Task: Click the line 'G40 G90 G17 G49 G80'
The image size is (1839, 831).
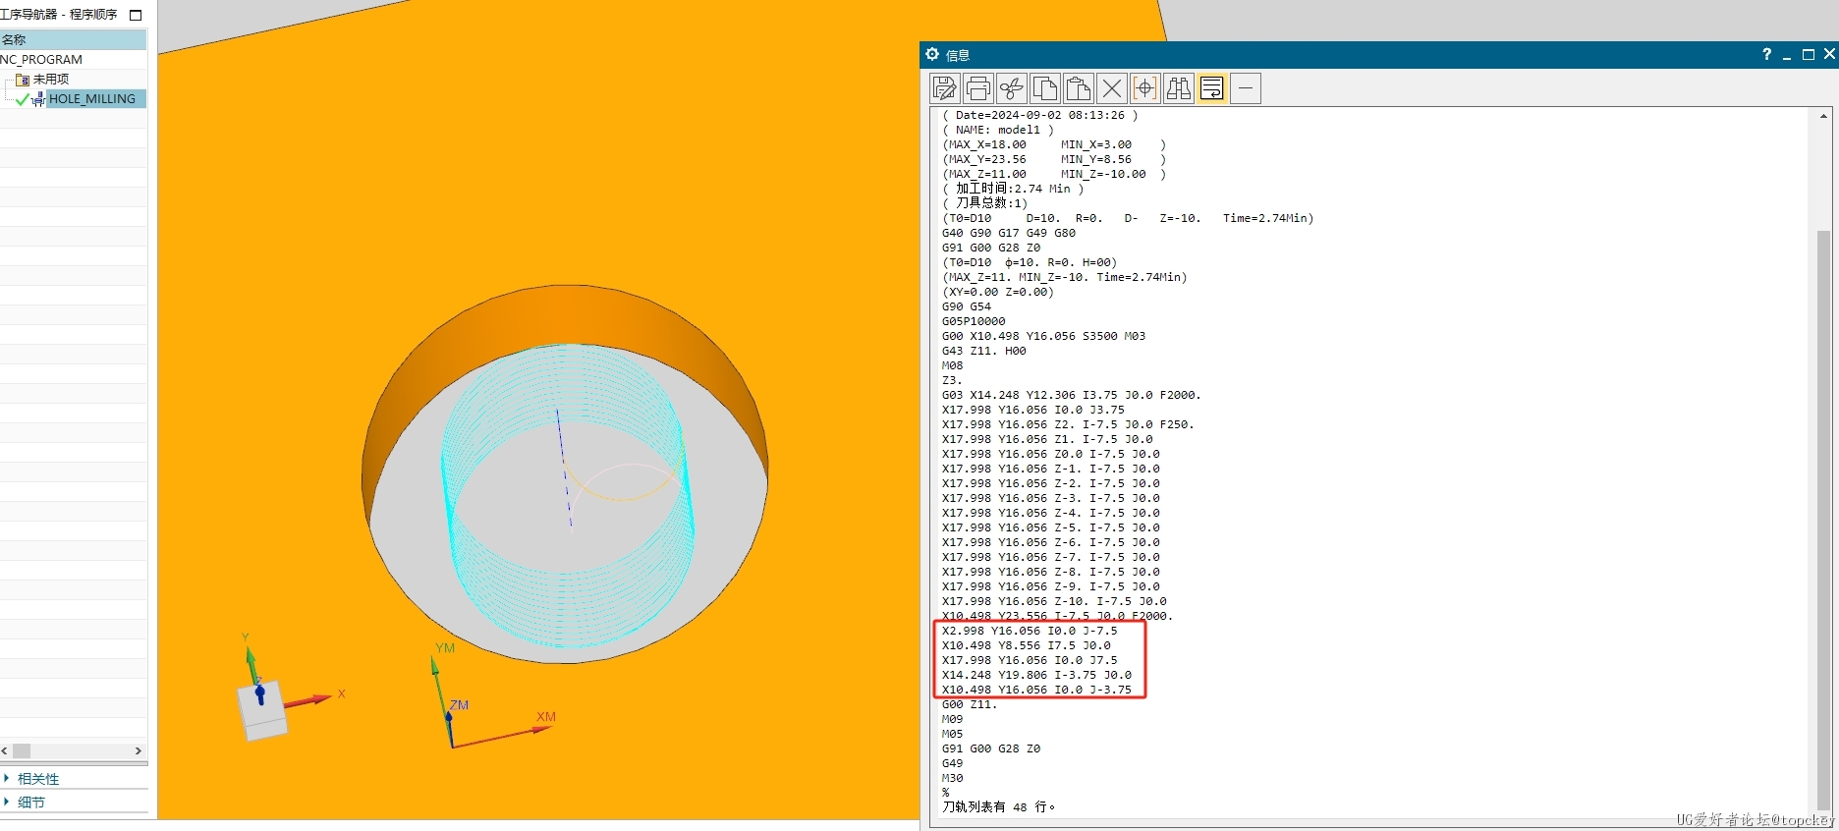Action: point(1009,233)
